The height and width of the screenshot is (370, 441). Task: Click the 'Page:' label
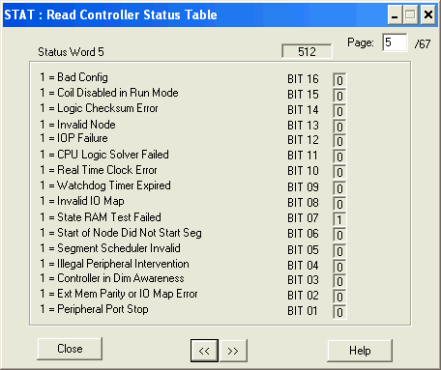coord(361,43)
